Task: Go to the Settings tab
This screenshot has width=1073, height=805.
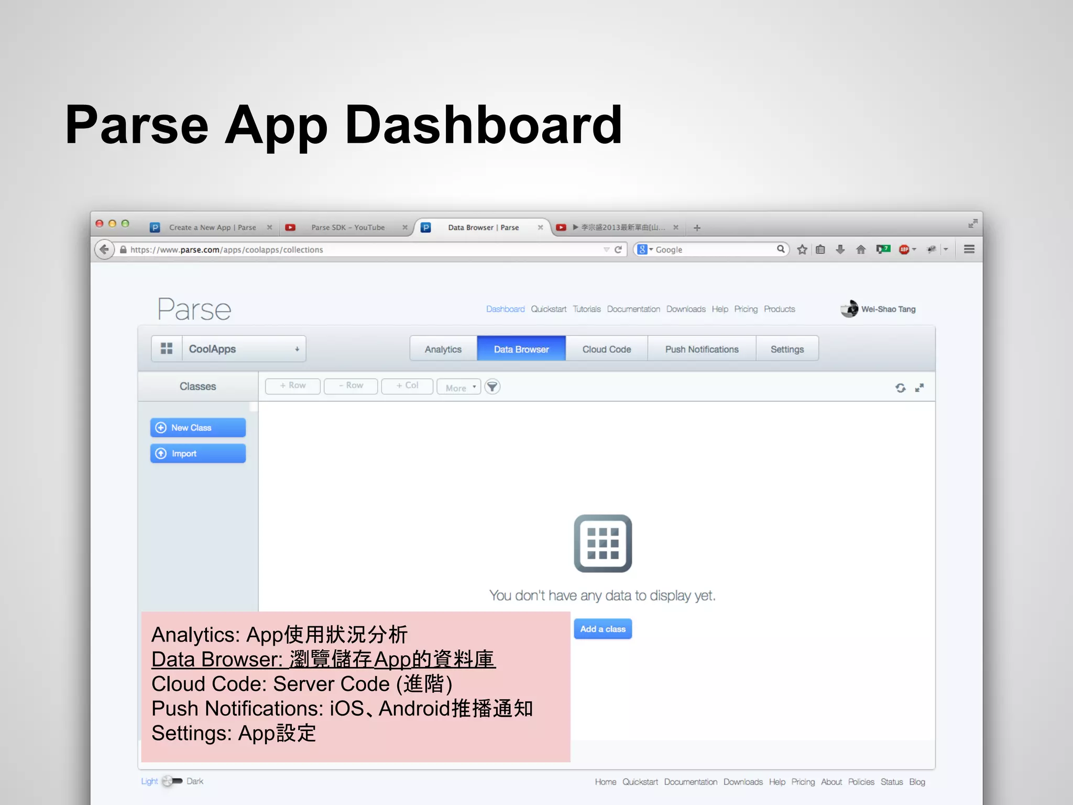Action: tap(787, 349)
